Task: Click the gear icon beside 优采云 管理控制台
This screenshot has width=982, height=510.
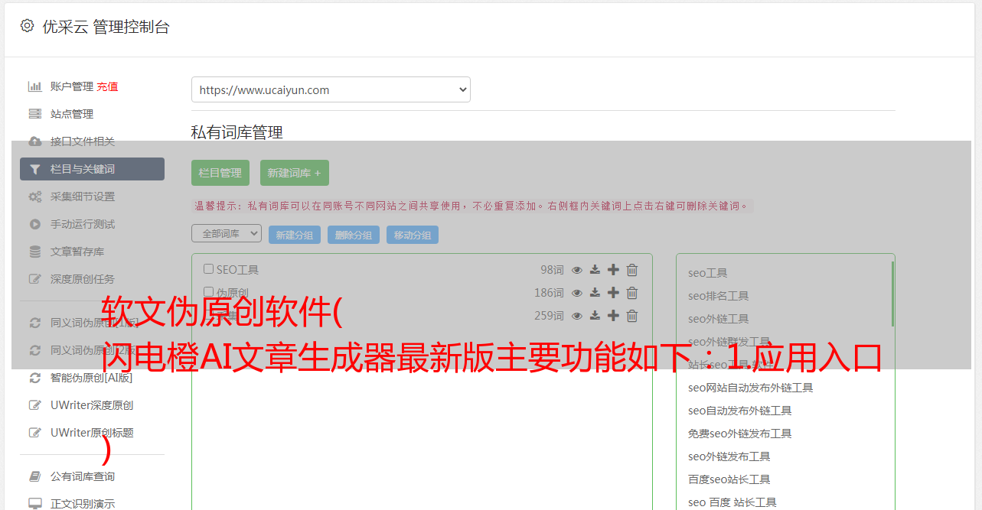Action: 27,26
